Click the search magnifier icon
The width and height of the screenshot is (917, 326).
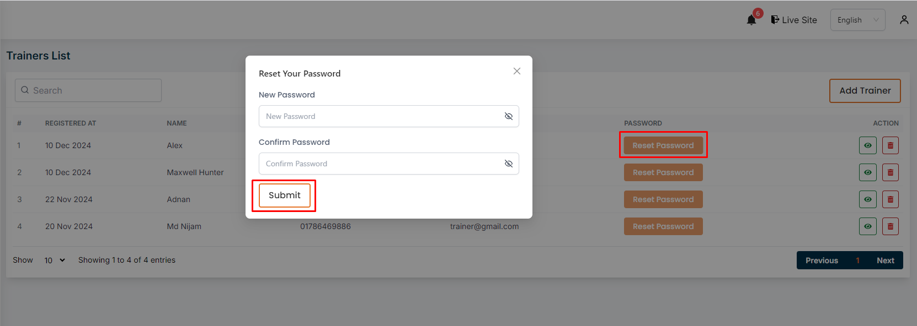24,90
